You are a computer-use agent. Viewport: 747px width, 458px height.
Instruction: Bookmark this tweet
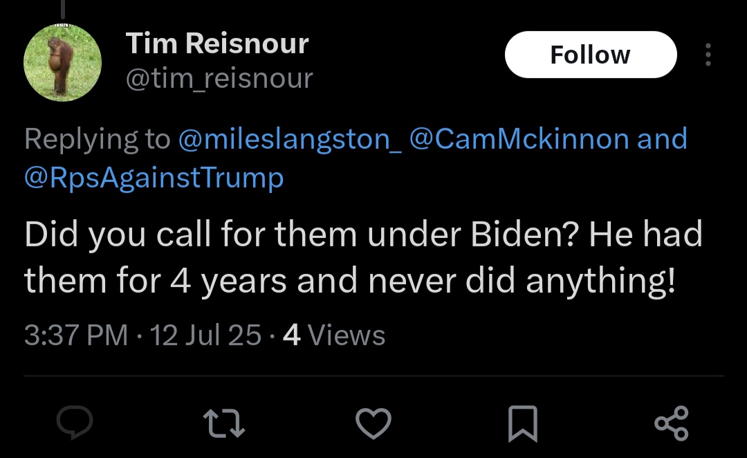coord(523,423)
